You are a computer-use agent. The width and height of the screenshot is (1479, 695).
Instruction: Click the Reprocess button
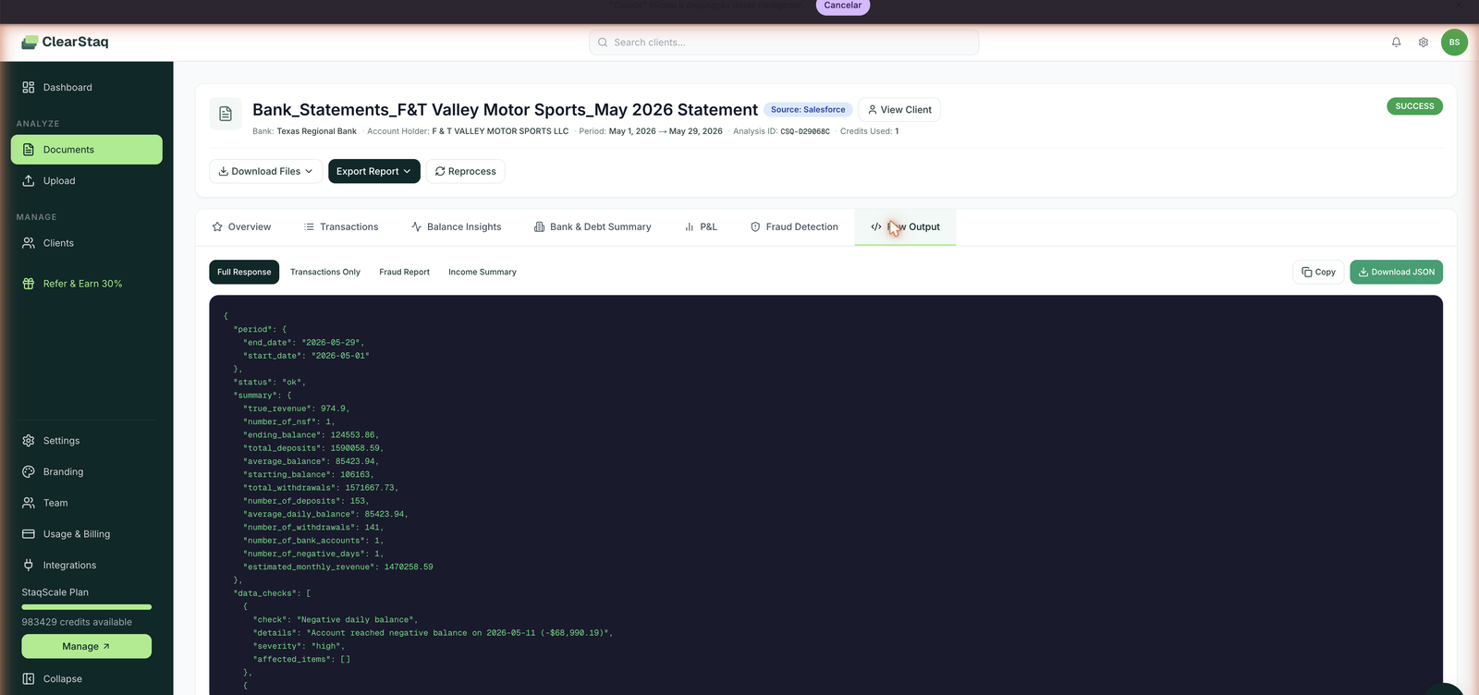[x=465, y=172]
